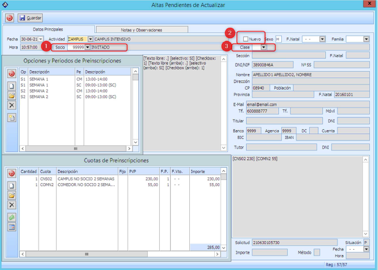Screen dimensions: 378x270
Task: Open the Fecha date dropdown
Action: (41, 39)
